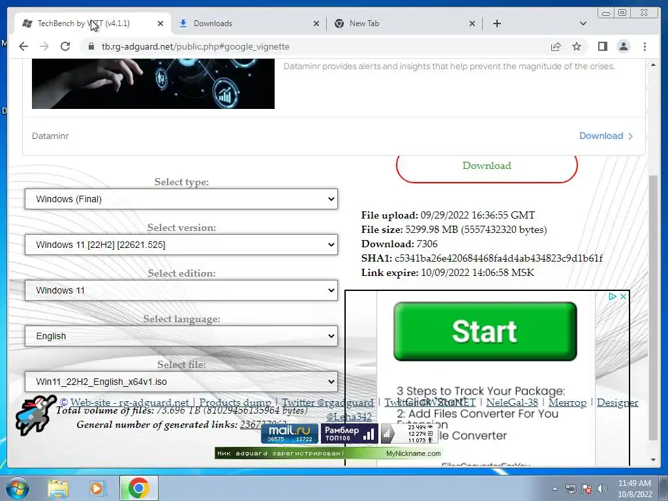Screen dimensions: 668x501
Task: Open Action Center flag icon
Action: click(586, 489)
